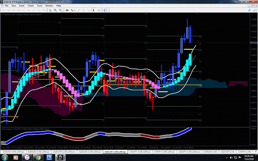This screenshot has width=258, height=161.
Task: Open the Window menu
Action: coord(49,6)
